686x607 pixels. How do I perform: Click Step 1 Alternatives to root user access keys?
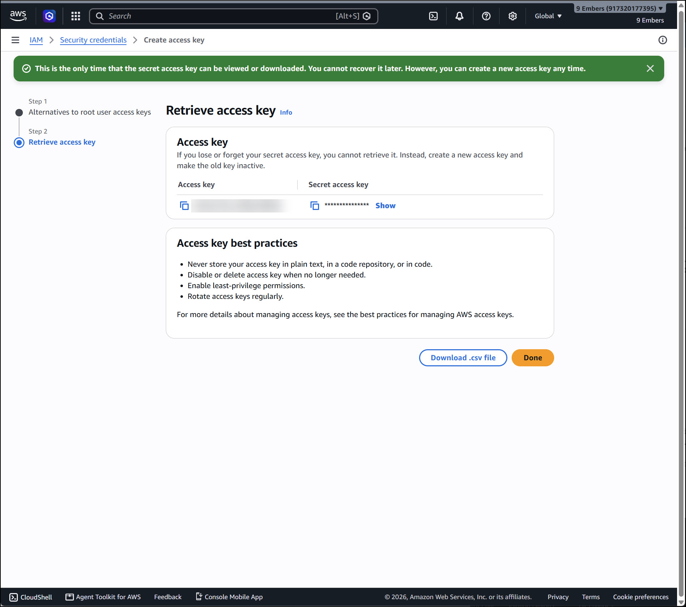[x=90, y=112]
